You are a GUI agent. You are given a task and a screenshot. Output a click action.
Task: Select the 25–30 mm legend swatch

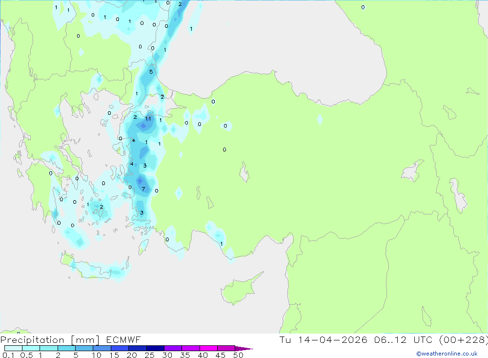(155, 348)
